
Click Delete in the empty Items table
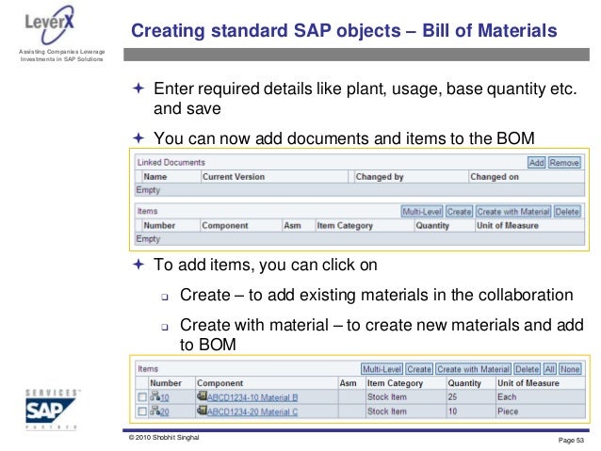tap(567, 212)
